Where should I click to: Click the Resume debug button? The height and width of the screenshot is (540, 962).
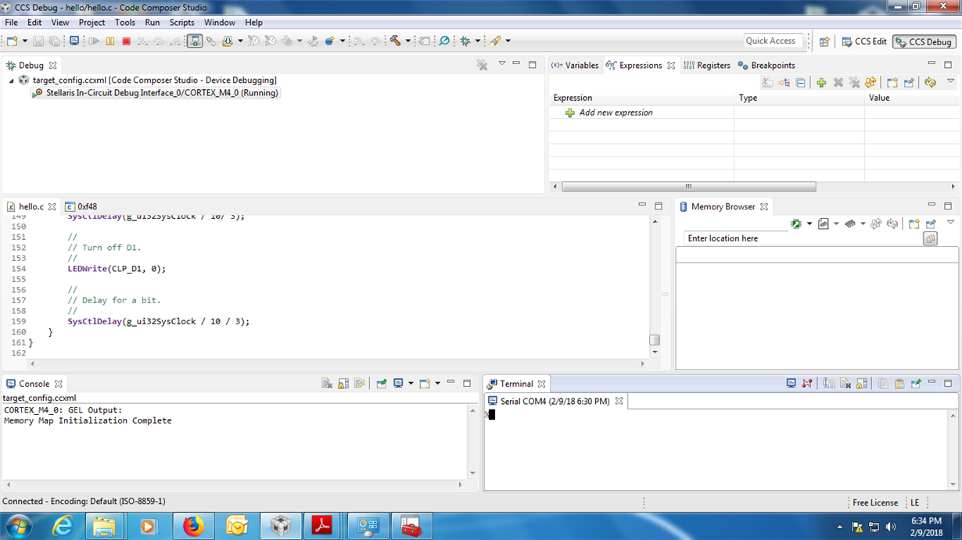[x=94, y=41]
